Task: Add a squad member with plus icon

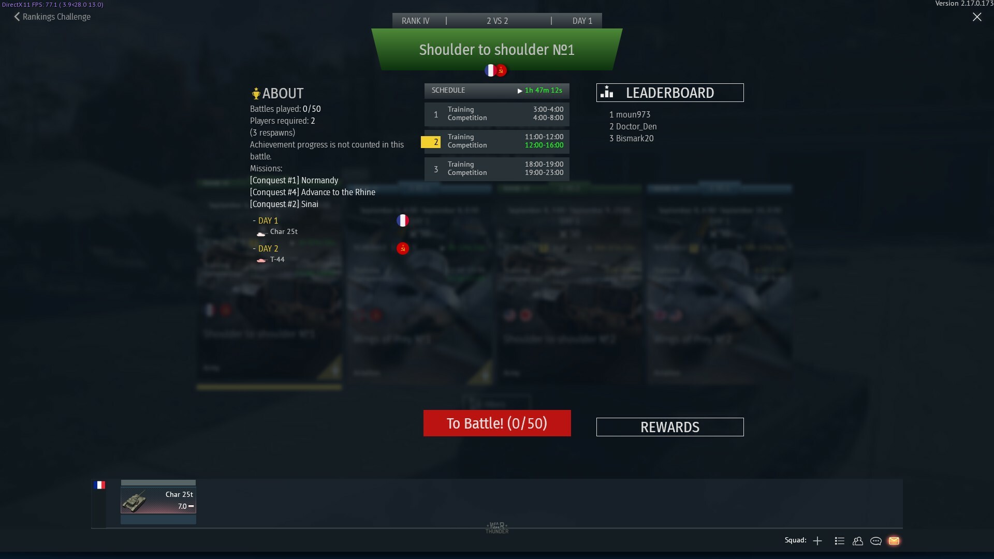Action: click(x=817, y=541)
